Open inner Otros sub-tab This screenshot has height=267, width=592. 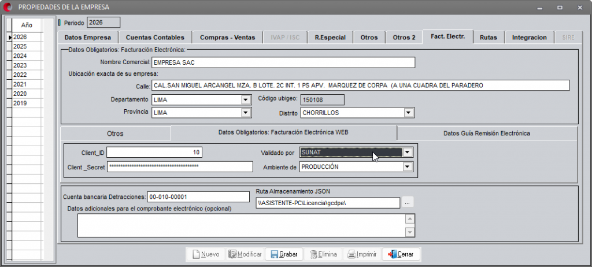pyautogui.click(x=115, y=133)
